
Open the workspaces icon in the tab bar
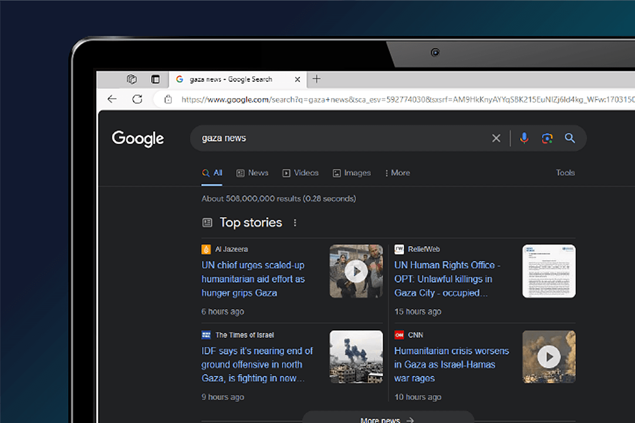coord(132,79)
